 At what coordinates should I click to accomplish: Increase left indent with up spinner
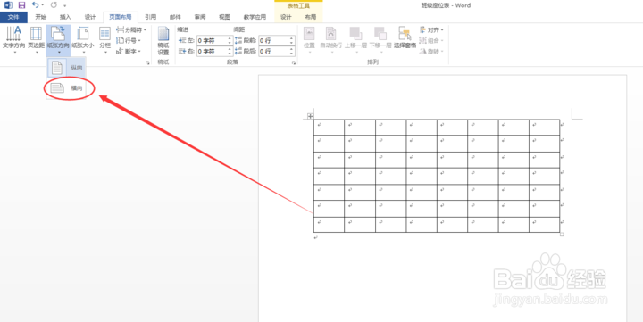click(230, 38)
